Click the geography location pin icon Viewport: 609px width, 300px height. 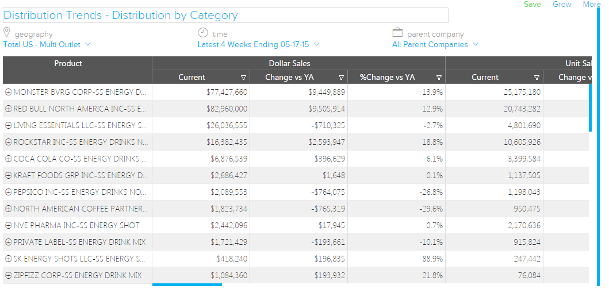click(7, 33)
